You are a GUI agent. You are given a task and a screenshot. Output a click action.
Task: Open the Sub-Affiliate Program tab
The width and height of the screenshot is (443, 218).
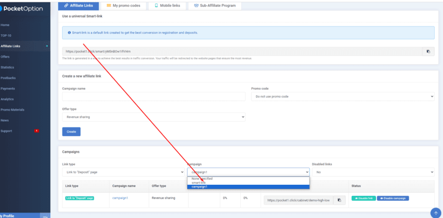coord(215,6)
